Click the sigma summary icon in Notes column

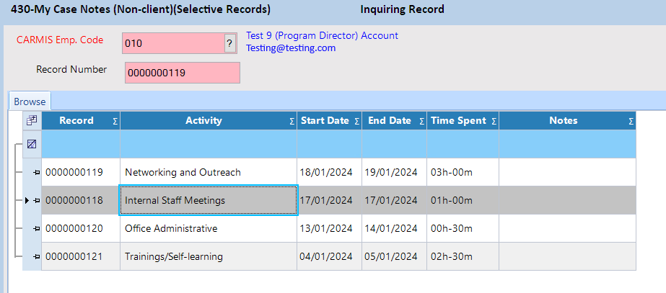coord(630,122)
